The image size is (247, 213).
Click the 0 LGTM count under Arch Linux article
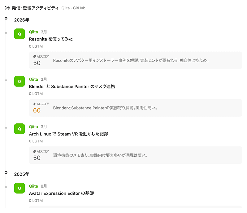(36, 141)
